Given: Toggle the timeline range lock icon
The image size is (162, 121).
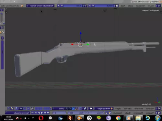Looking at the screenshot, I should (x=106, y=113).
